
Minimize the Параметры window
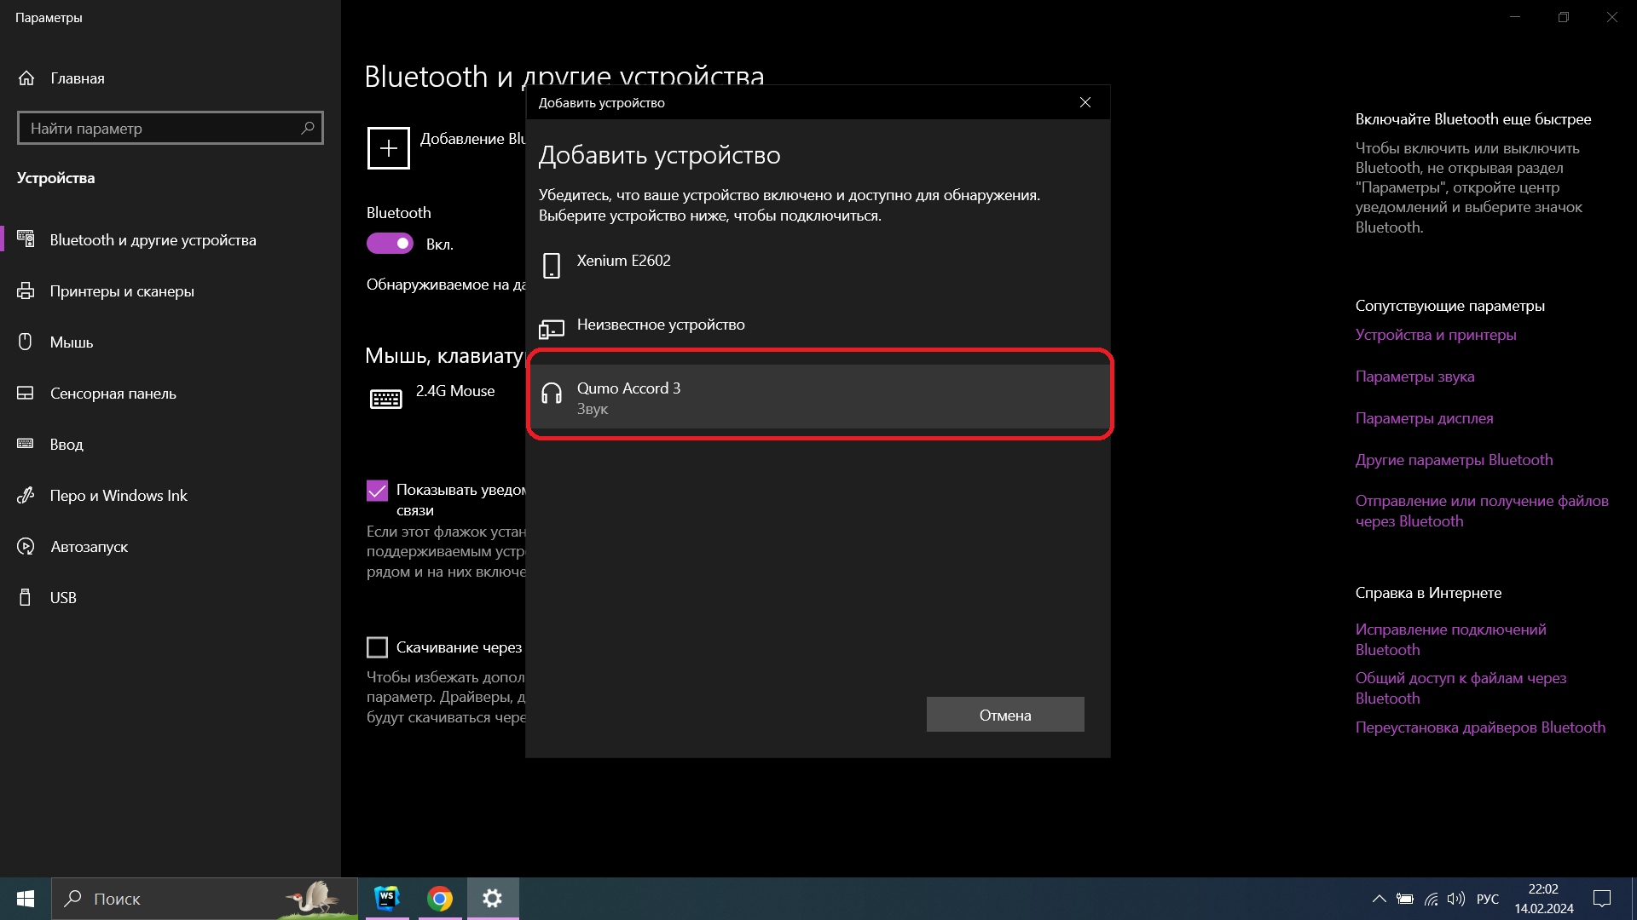[1515, 17]
